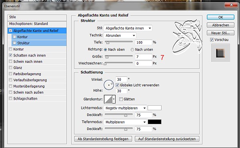Click the Größe slider handle
The height and width of the screenshot is (148, 240).
click(107, 57)
